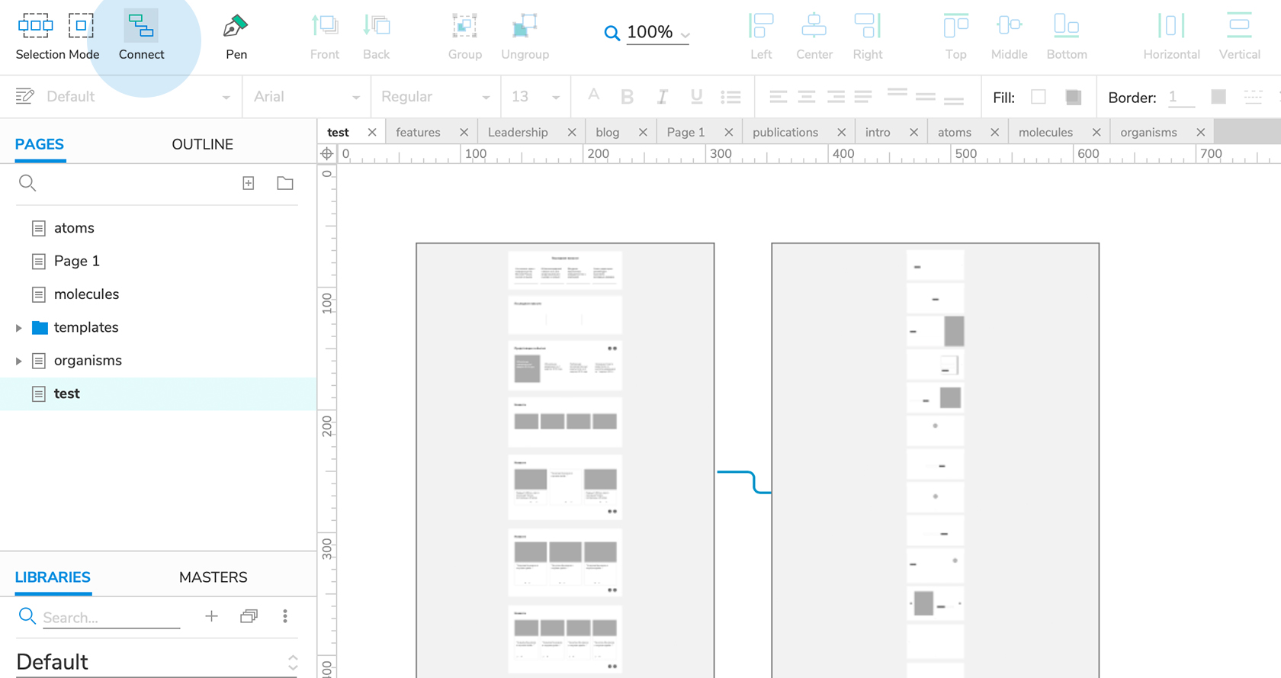1281x678 pixels.
Task: Toggle bullet list formatting
Action: (x=730, y=97)
